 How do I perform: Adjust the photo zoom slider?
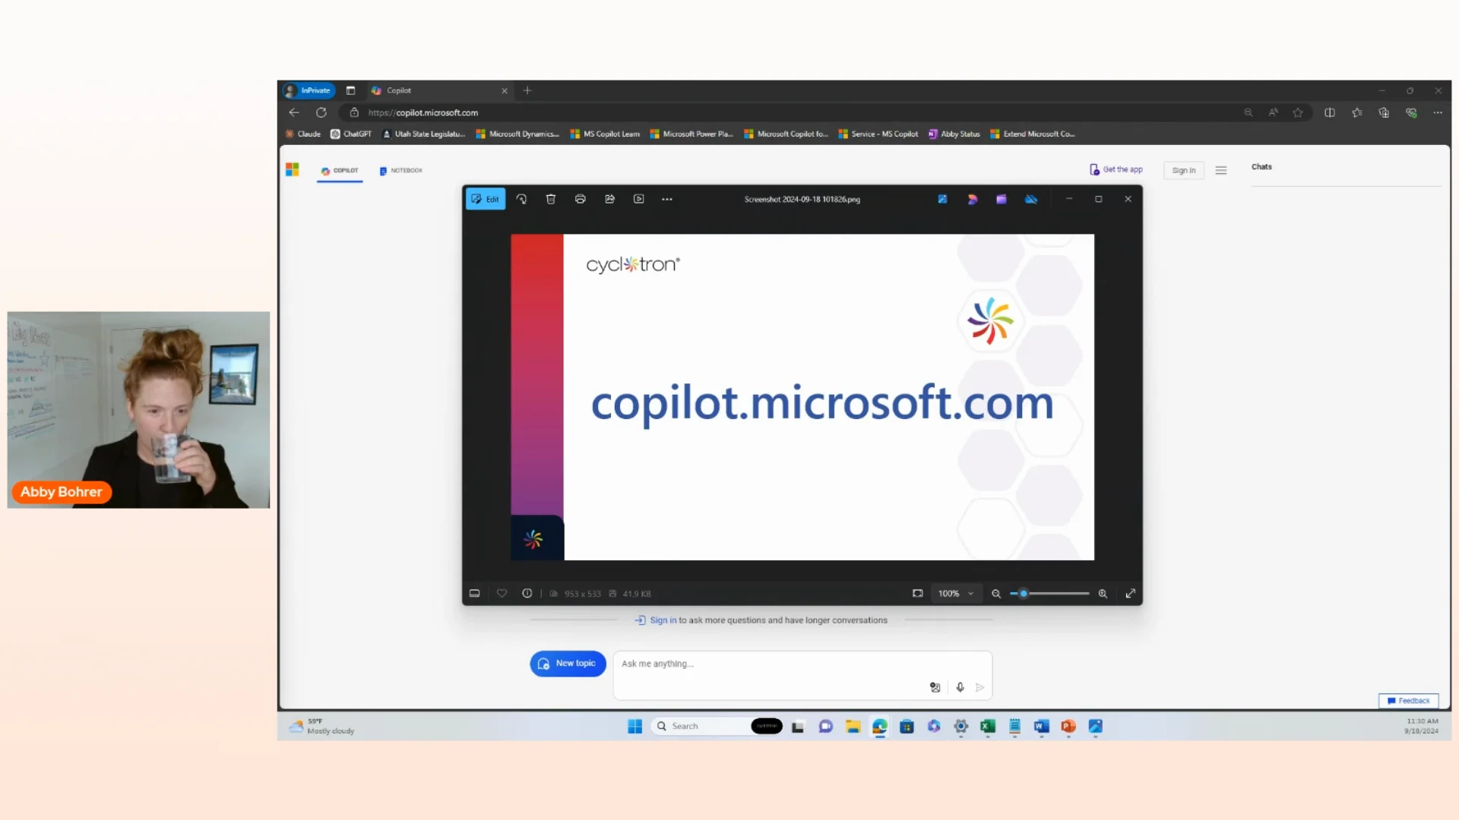pyautogui.click(x=1024, y=594)
